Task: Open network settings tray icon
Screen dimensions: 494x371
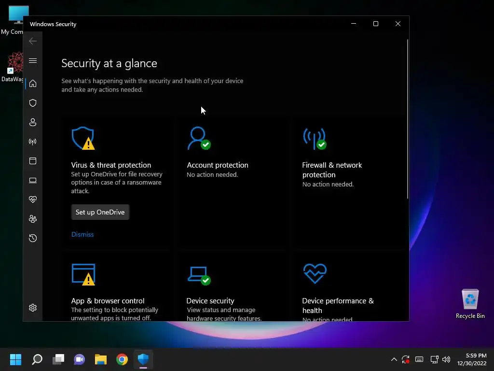Action: 435,359
